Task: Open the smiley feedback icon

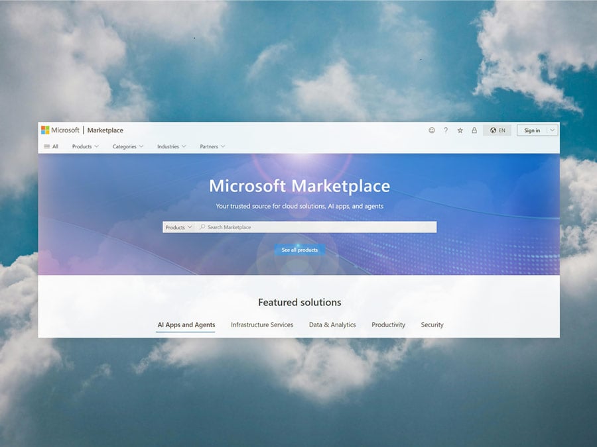Action: (x=432, y=130)
